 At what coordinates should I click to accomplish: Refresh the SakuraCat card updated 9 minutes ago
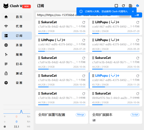tap(138, 94)
